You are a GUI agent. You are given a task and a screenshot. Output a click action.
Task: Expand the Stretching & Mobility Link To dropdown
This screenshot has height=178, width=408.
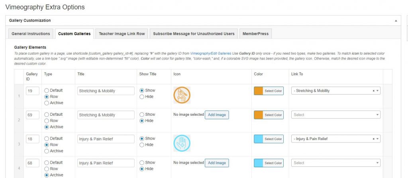click(377, 91)
